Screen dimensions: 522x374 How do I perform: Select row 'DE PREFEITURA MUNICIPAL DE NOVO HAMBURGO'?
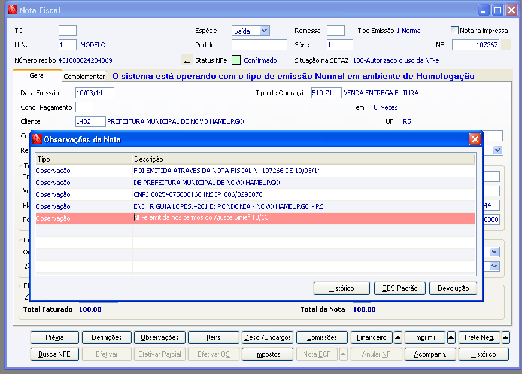tap(256, 183)
